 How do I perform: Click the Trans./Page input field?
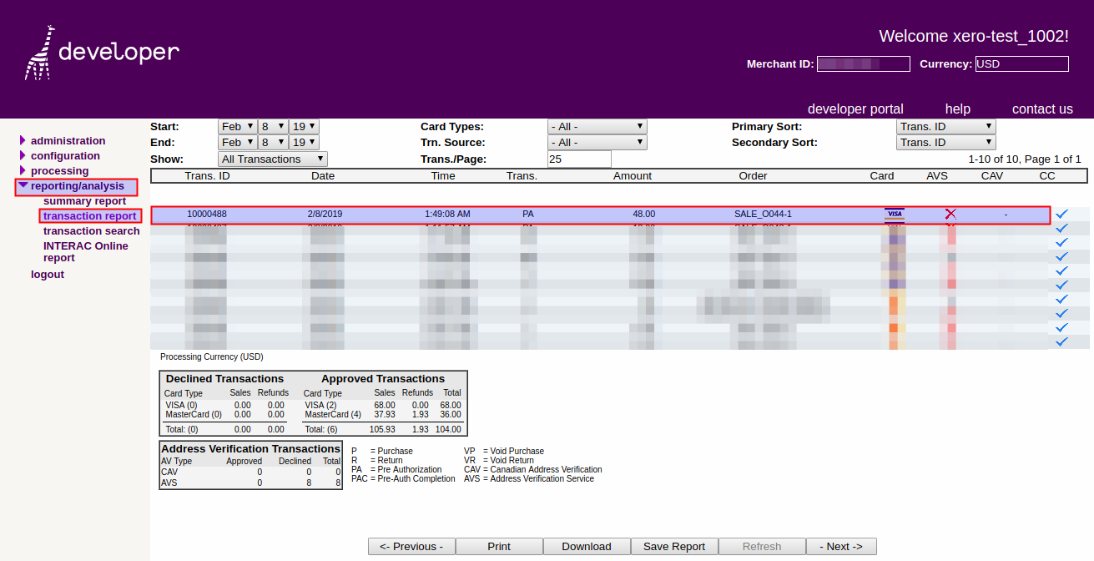tap(579, 159)
